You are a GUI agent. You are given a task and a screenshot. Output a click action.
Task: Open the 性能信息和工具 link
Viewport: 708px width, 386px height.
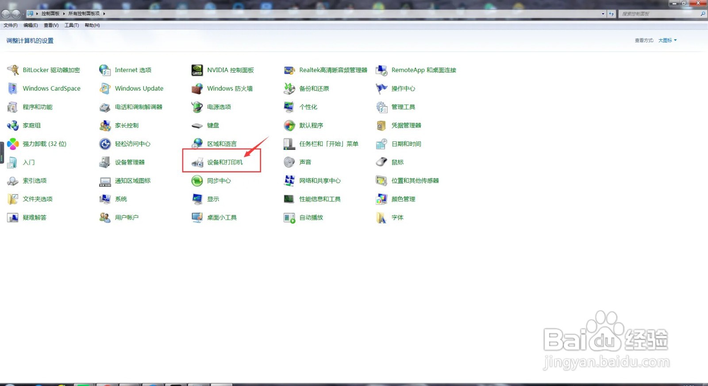tap(320, 199)
